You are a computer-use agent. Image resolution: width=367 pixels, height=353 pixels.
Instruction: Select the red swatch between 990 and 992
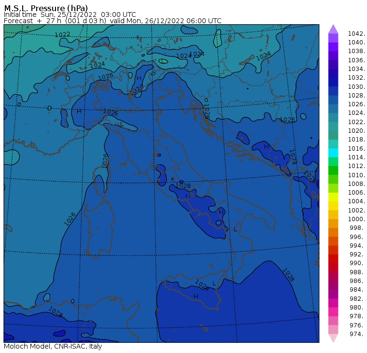pos(333,259)
